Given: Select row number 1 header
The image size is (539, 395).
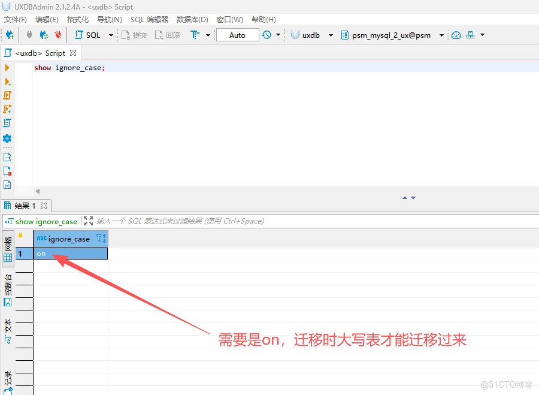Looking at the screenshot, I should click(x=24, y=254).
